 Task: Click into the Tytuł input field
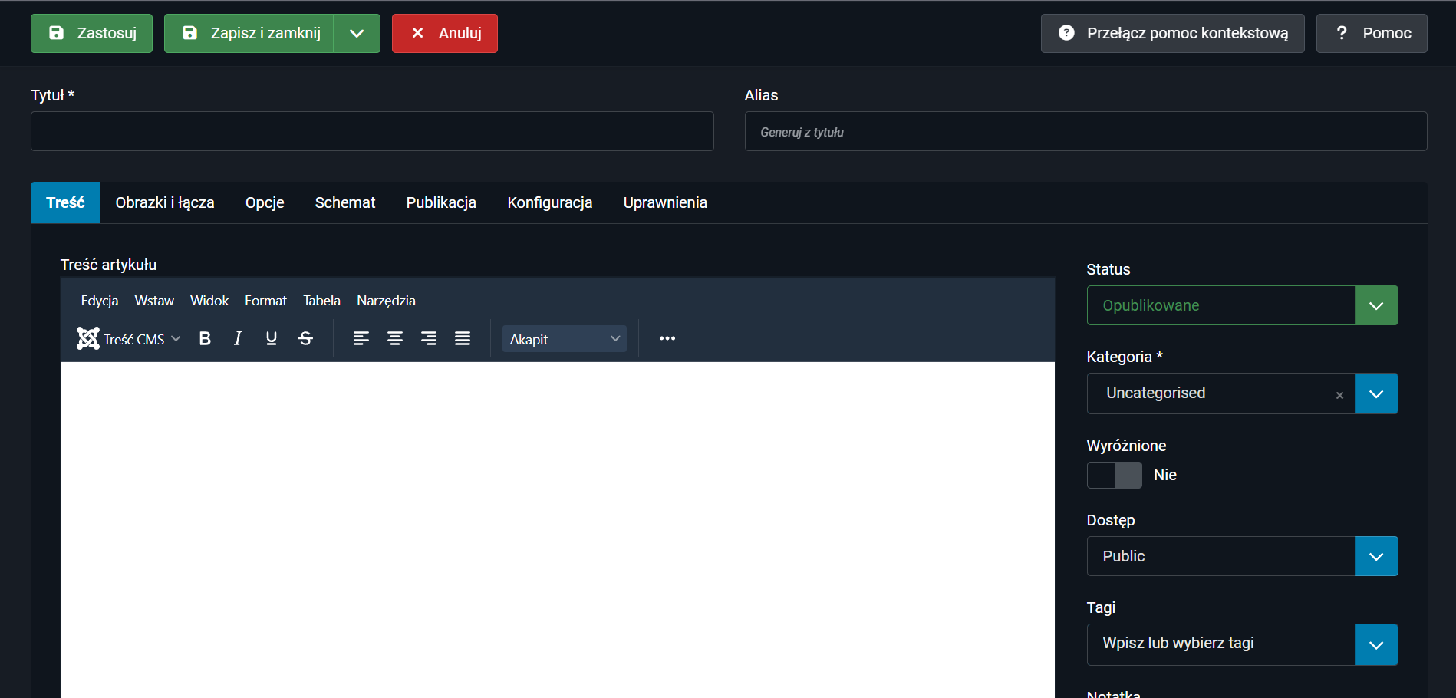[x=372, y=131]
